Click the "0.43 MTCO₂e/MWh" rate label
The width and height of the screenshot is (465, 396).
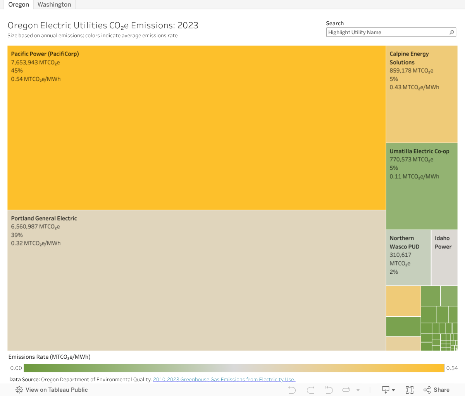pos(414,87)
